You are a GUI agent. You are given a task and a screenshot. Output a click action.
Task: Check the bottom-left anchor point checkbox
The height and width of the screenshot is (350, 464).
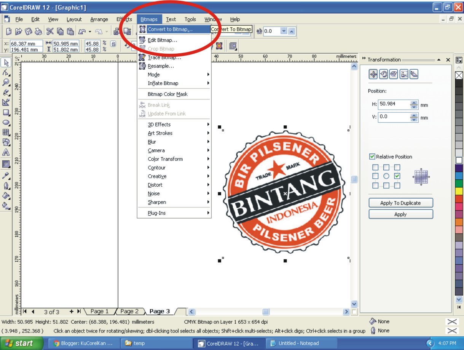point(375,185)
